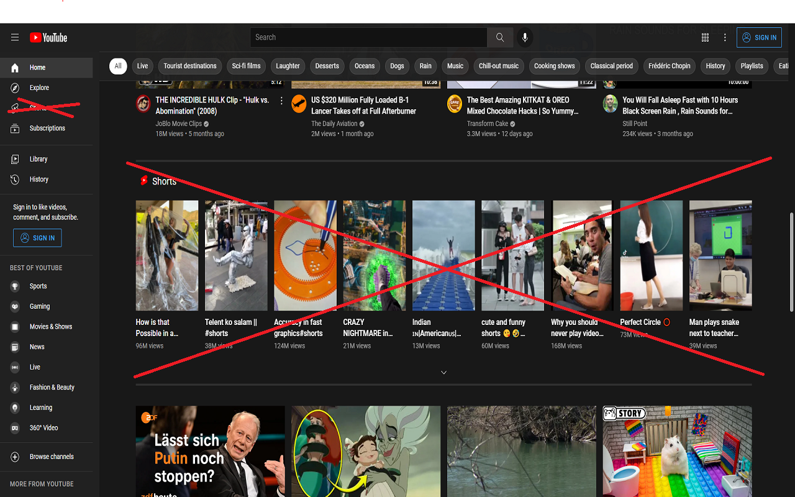Click the History icon in the sidebar

14,179
